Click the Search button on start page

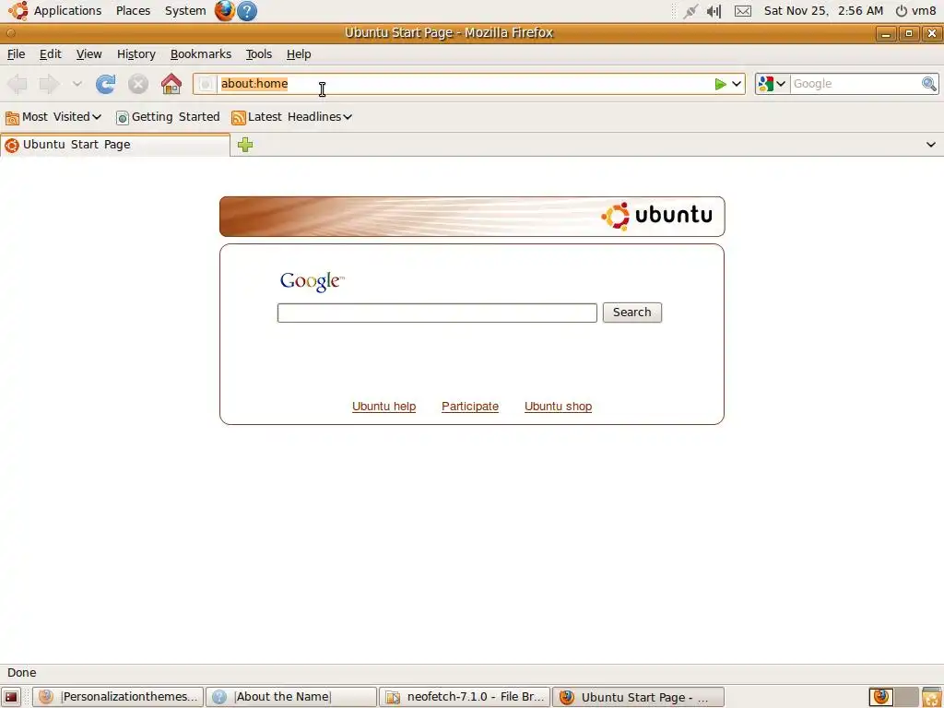click(x=631, y=313)
